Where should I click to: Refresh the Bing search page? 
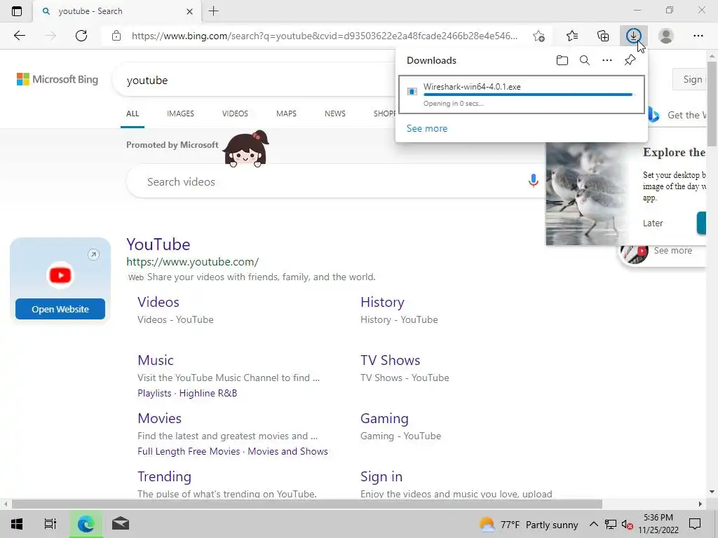tap(81, 36)
